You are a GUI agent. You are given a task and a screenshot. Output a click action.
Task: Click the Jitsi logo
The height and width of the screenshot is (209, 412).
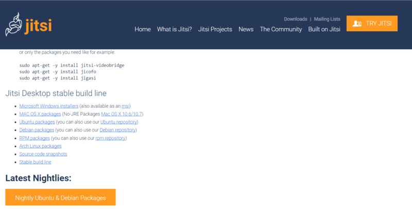(x=28, y=24)
